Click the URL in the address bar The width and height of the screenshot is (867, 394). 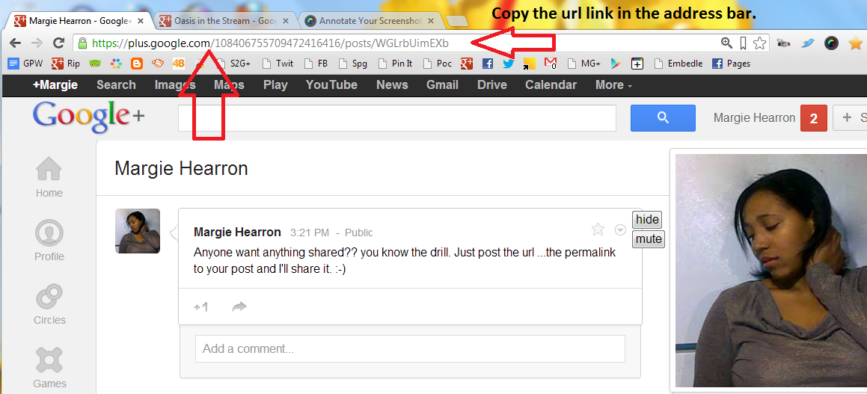pyautogui.click(x=270, y=43)
